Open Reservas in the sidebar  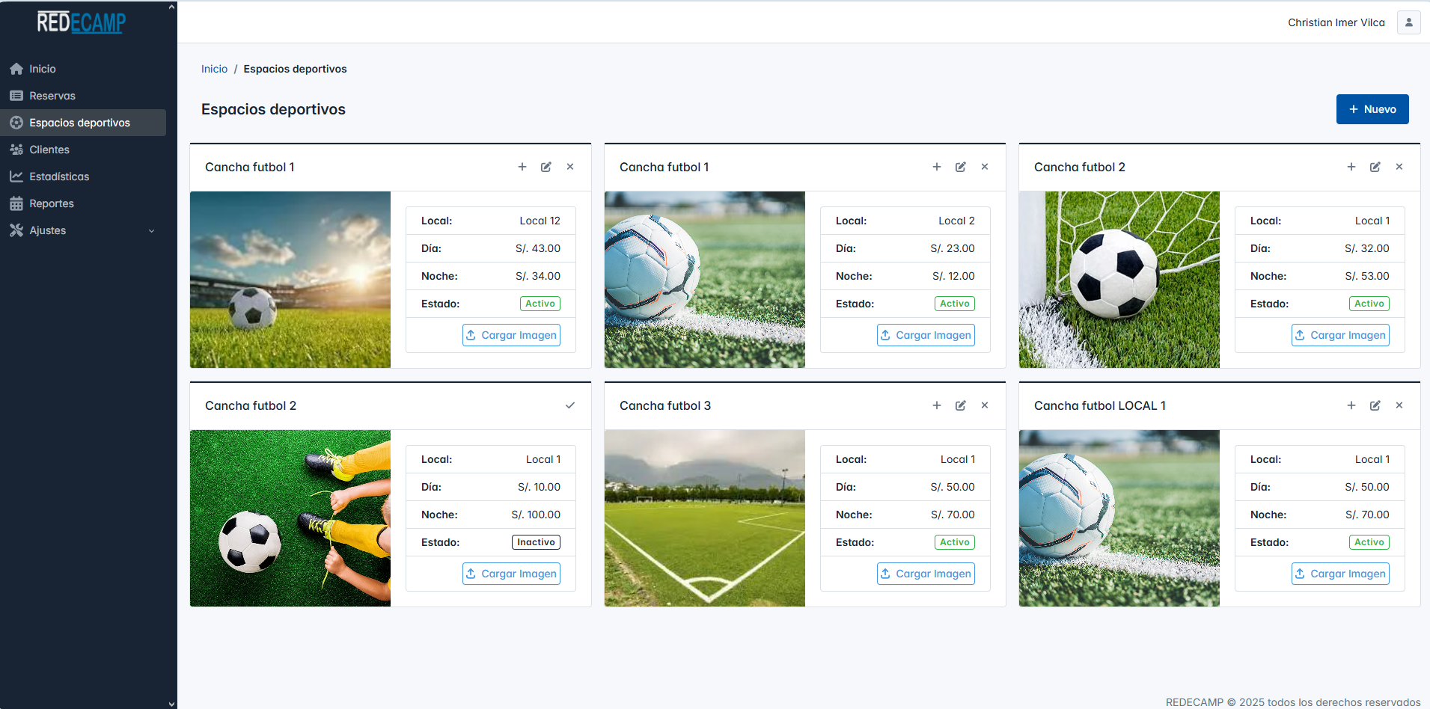(x=52, y=96)
